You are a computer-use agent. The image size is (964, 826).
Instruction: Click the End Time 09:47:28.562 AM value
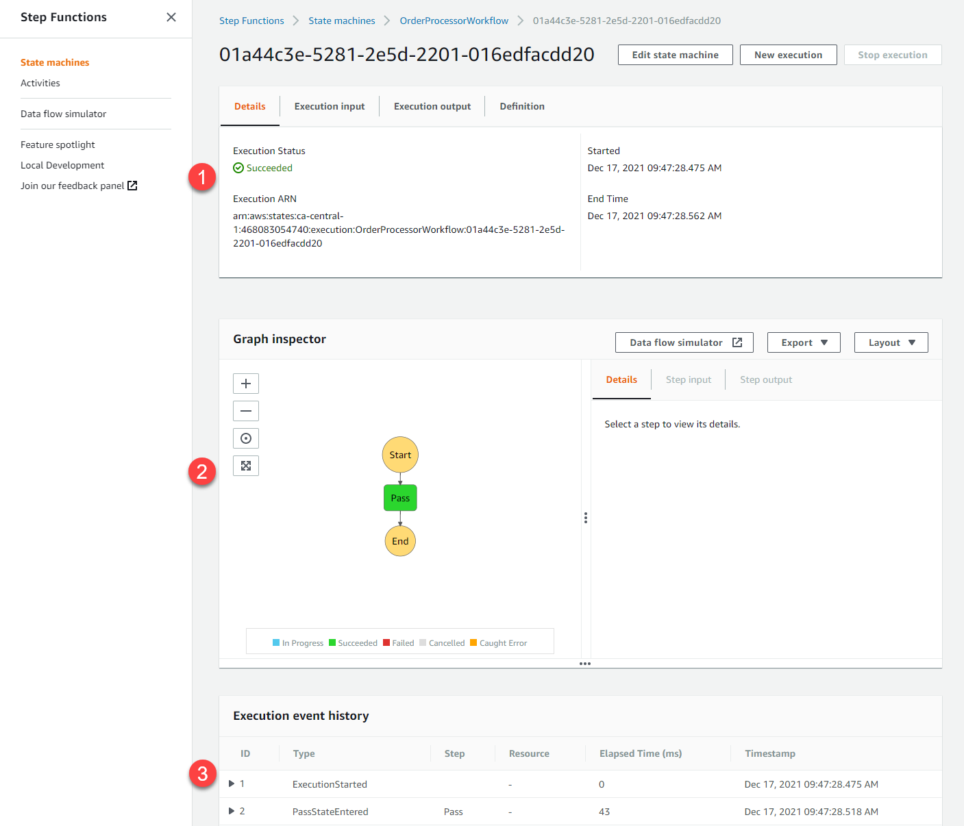(x=654, y=216)
